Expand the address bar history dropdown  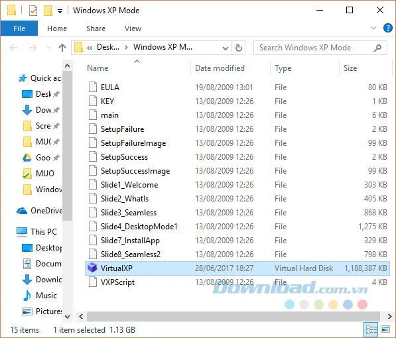click(x=226, y=48)
